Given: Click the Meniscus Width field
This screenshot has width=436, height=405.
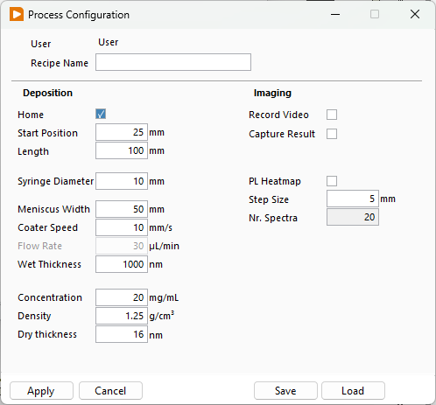Looking at the screenshot, I should point(122,209).
